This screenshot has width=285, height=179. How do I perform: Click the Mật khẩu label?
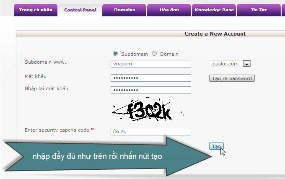(36, 76)
